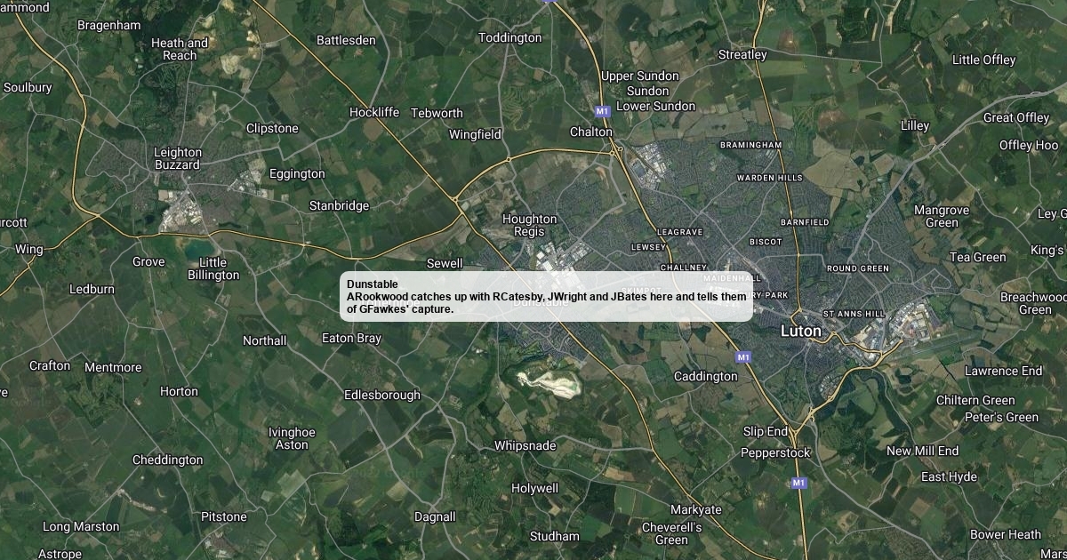This screenshot has width=1067, height=560.
Task: Select the Luton city label
Action: tap(800, 331)
